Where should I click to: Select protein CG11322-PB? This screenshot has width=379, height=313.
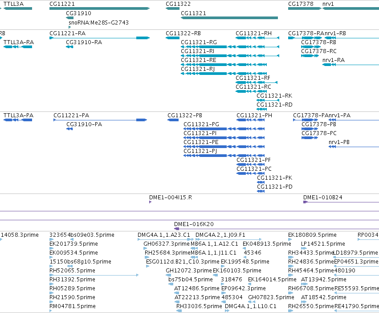(185, 115)
